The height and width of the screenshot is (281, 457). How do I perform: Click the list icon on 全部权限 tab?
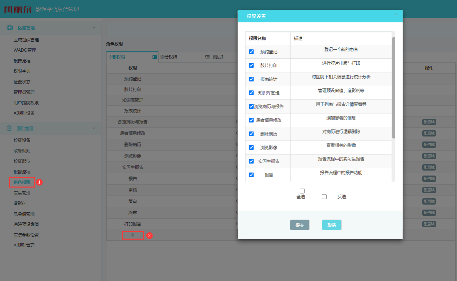[154, 57]
